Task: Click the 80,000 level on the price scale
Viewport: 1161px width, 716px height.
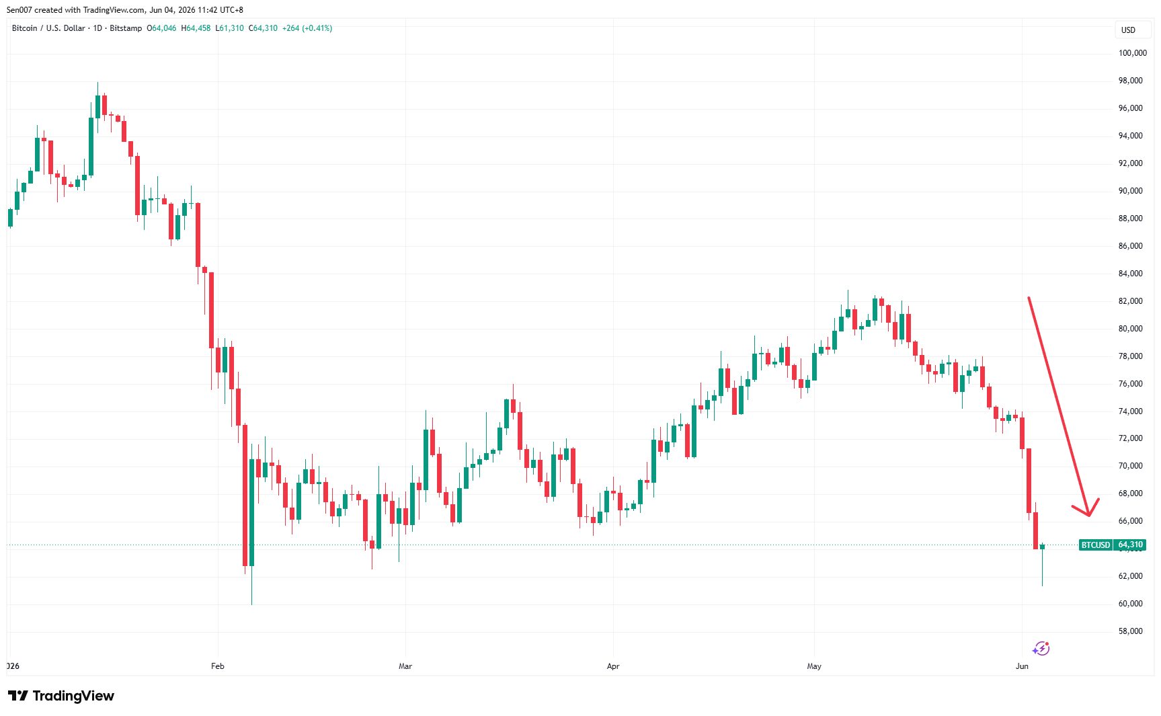Action: click(1130, 329)
